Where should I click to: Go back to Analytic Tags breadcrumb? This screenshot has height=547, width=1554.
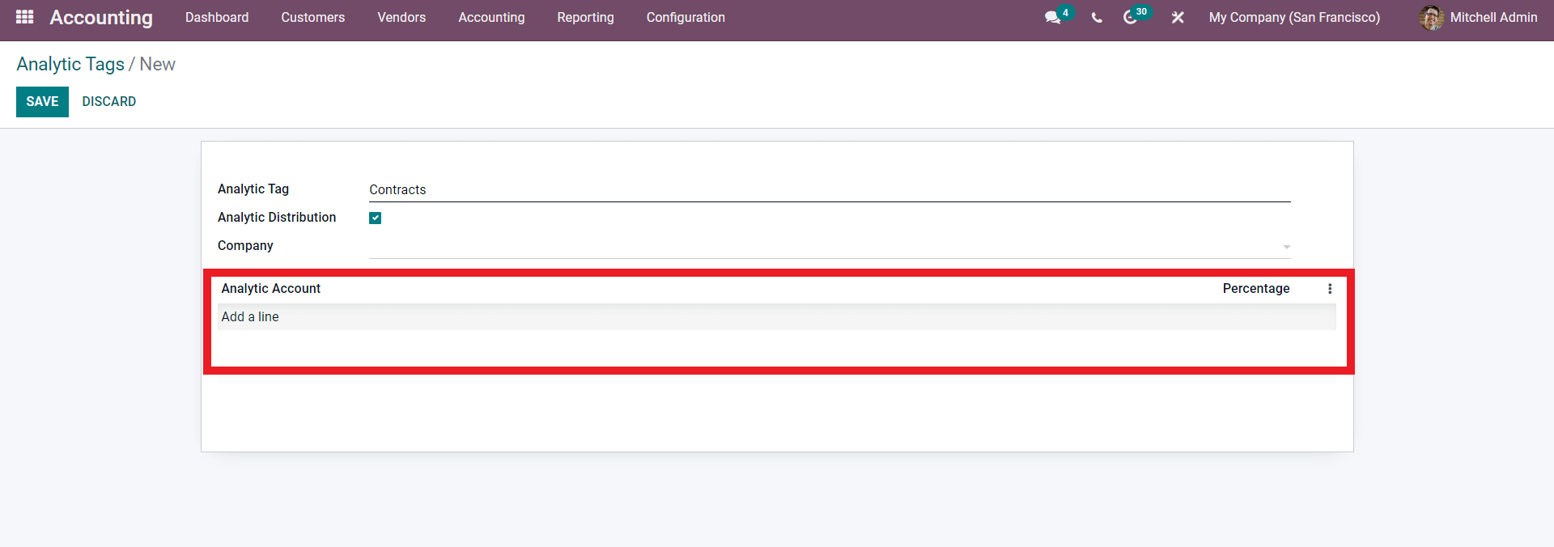70,64
